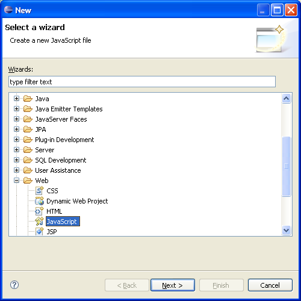This screenshot has width=301, height=301.
Task: Click the wizard list scrollbar thumb
Action: pos(286,166)
